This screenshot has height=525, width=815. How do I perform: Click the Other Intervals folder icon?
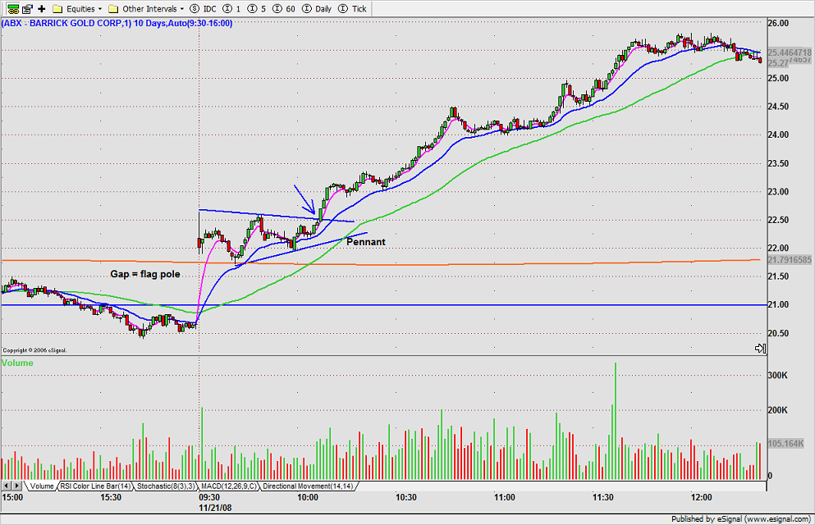coord(113,9)
